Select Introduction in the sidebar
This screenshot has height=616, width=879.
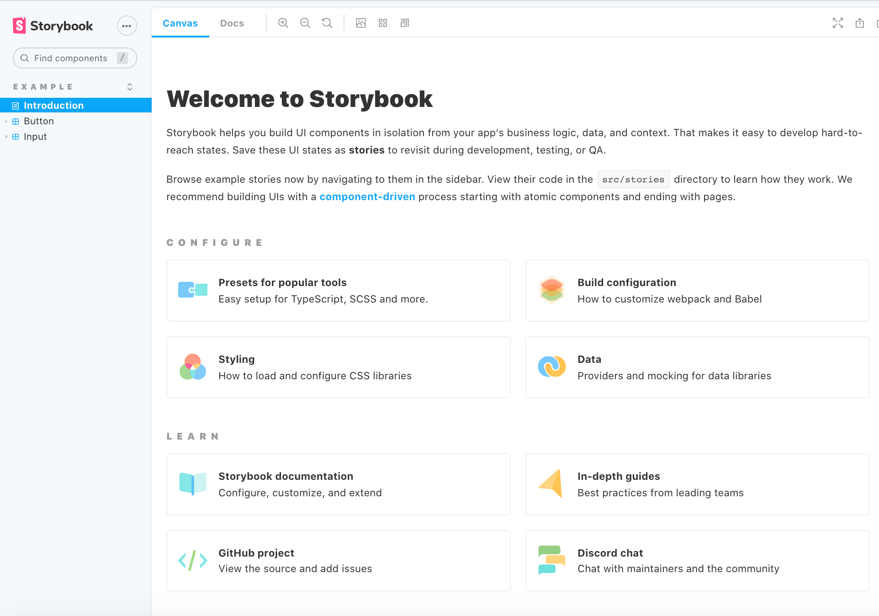coord(53,106)
